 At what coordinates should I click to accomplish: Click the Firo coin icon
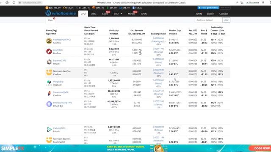click(x=49, y=52)
